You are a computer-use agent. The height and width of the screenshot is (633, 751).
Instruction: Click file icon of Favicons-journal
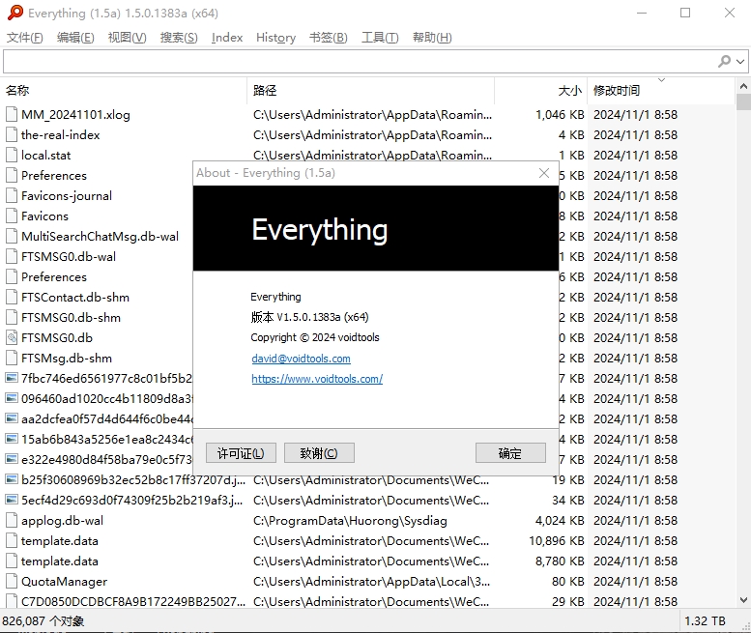pos(12,196)
